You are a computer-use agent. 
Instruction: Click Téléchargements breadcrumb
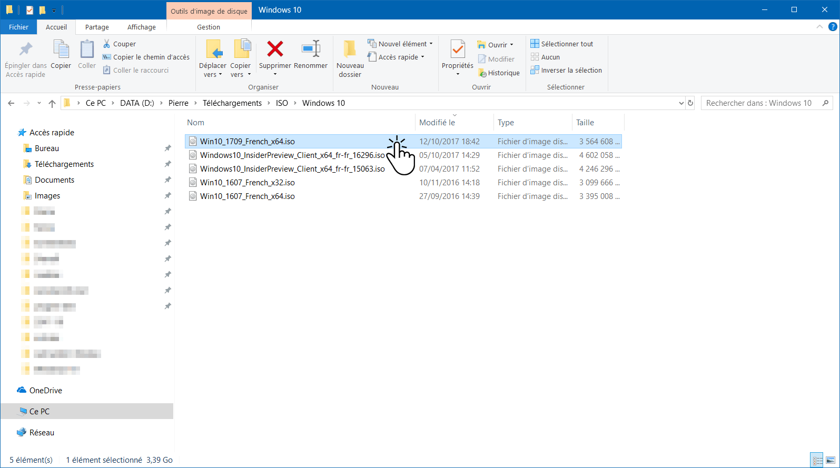232,103
